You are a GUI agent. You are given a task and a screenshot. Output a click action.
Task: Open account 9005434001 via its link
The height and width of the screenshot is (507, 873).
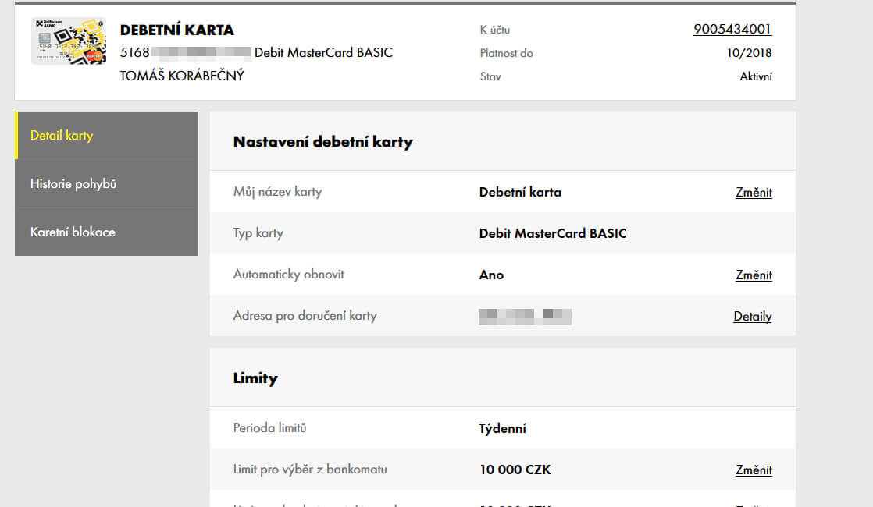pyautogui.click(x=732, y=28)
